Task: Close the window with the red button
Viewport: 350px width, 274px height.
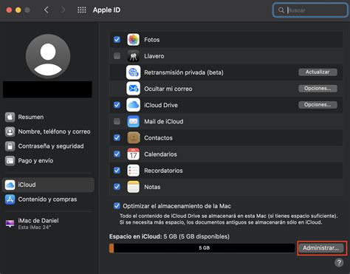Action: [9, 10]
